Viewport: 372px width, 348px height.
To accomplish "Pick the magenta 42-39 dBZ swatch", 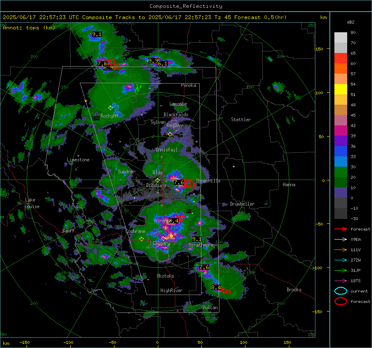I will [341, 131].
